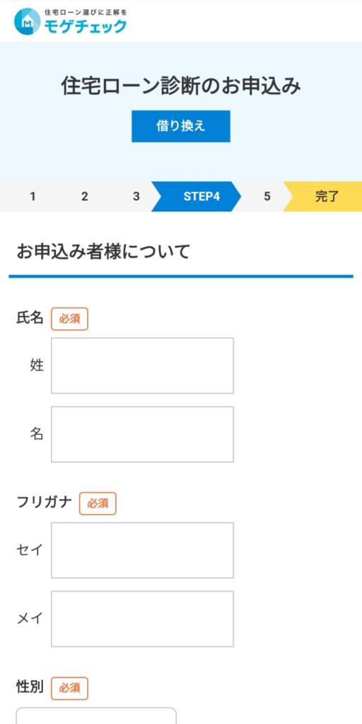Go to step 2 in progress bar

(85, 197)
